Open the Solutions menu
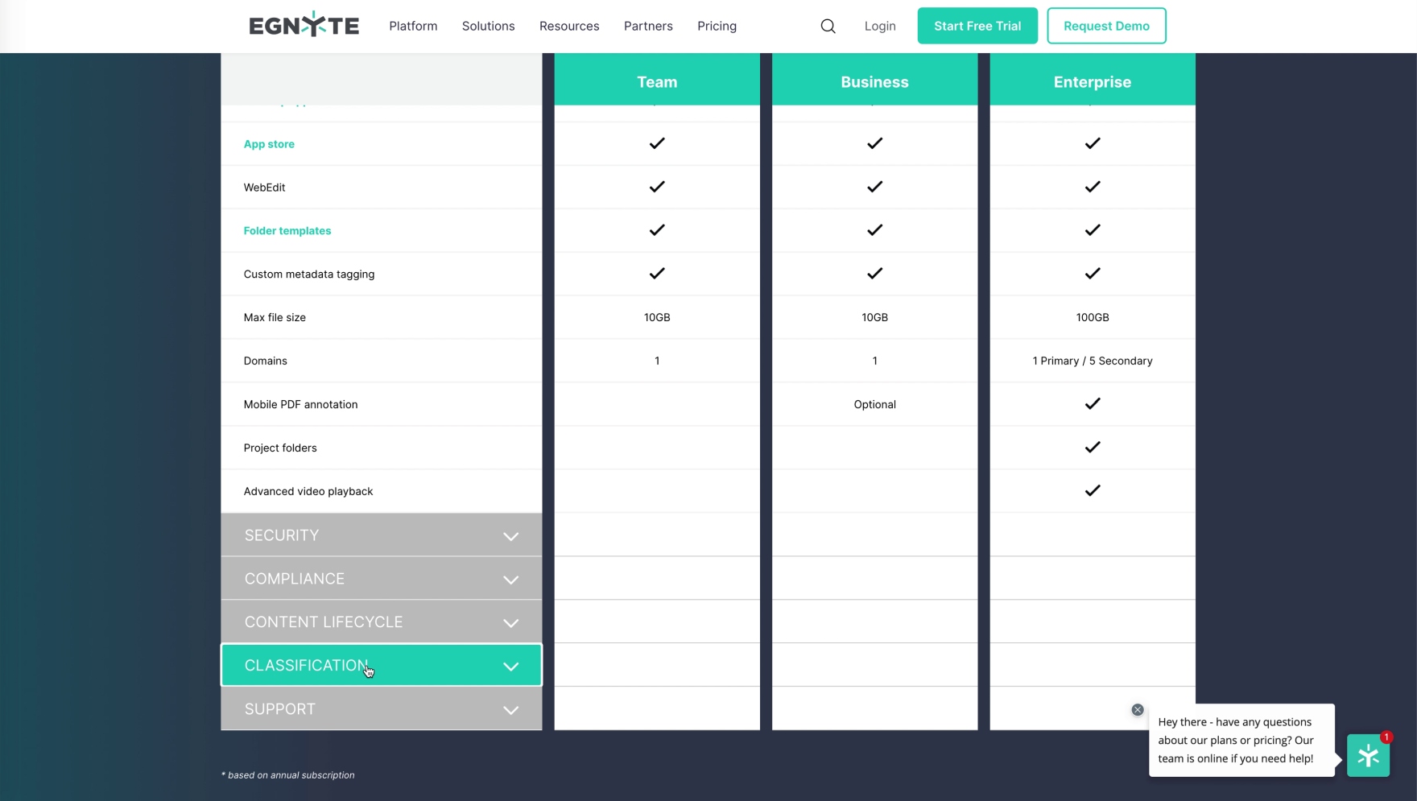This screenshot has width=1417, height=801. coord(488,27)
